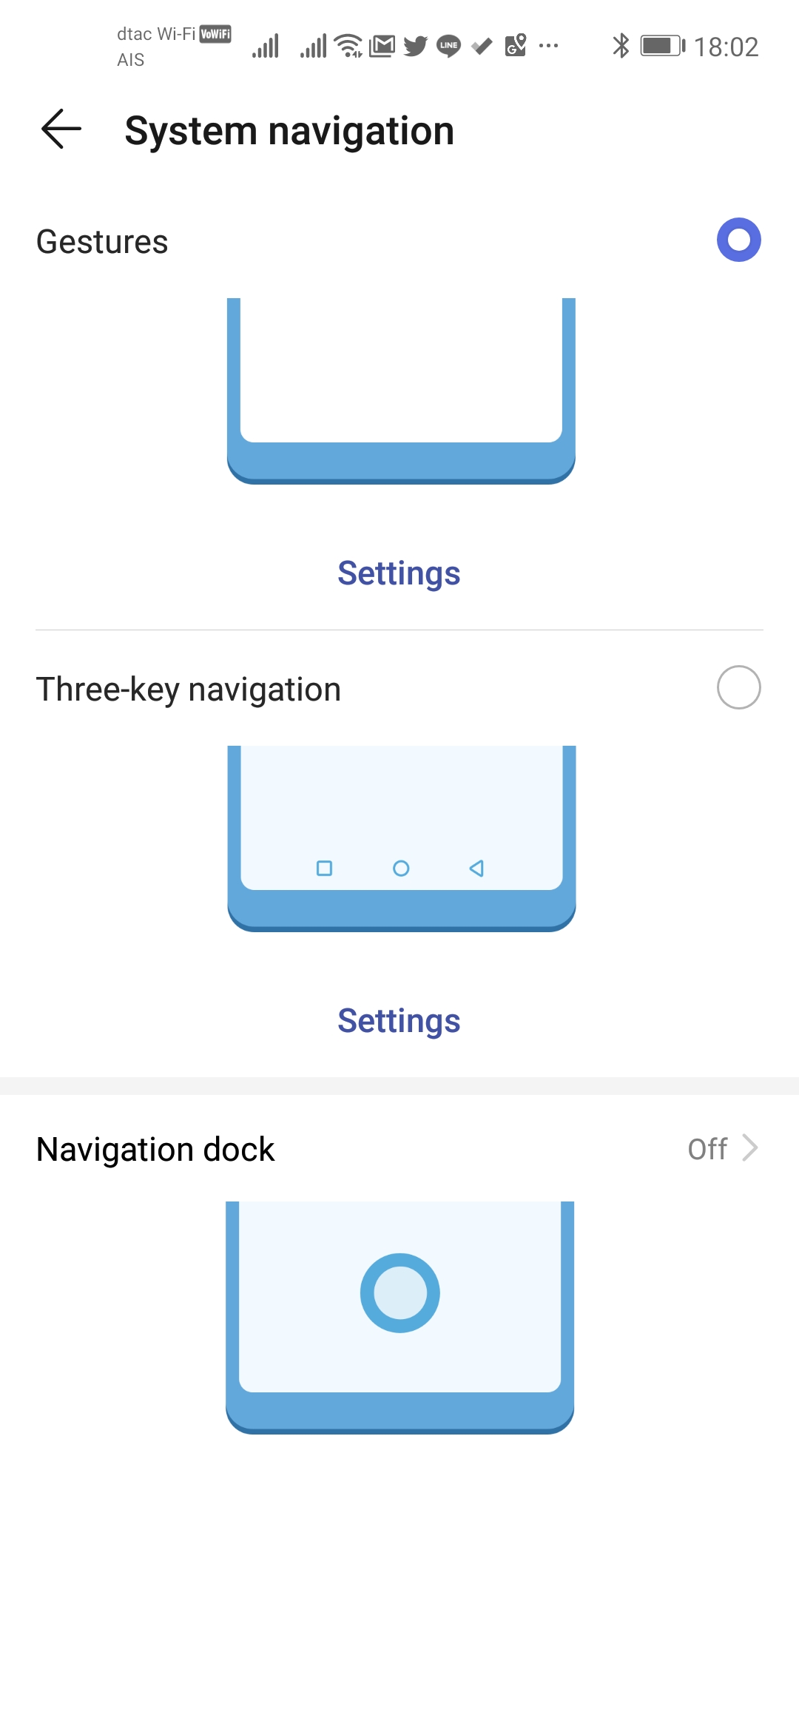799x1709 pixels.
Task: Tap the Maps location notification icon
Action: 516,46
